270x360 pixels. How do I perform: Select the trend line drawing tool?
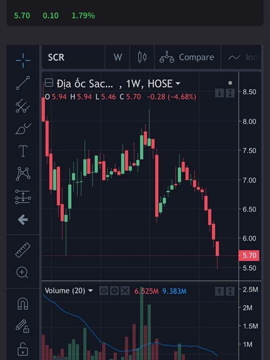[x=23, y=83]
